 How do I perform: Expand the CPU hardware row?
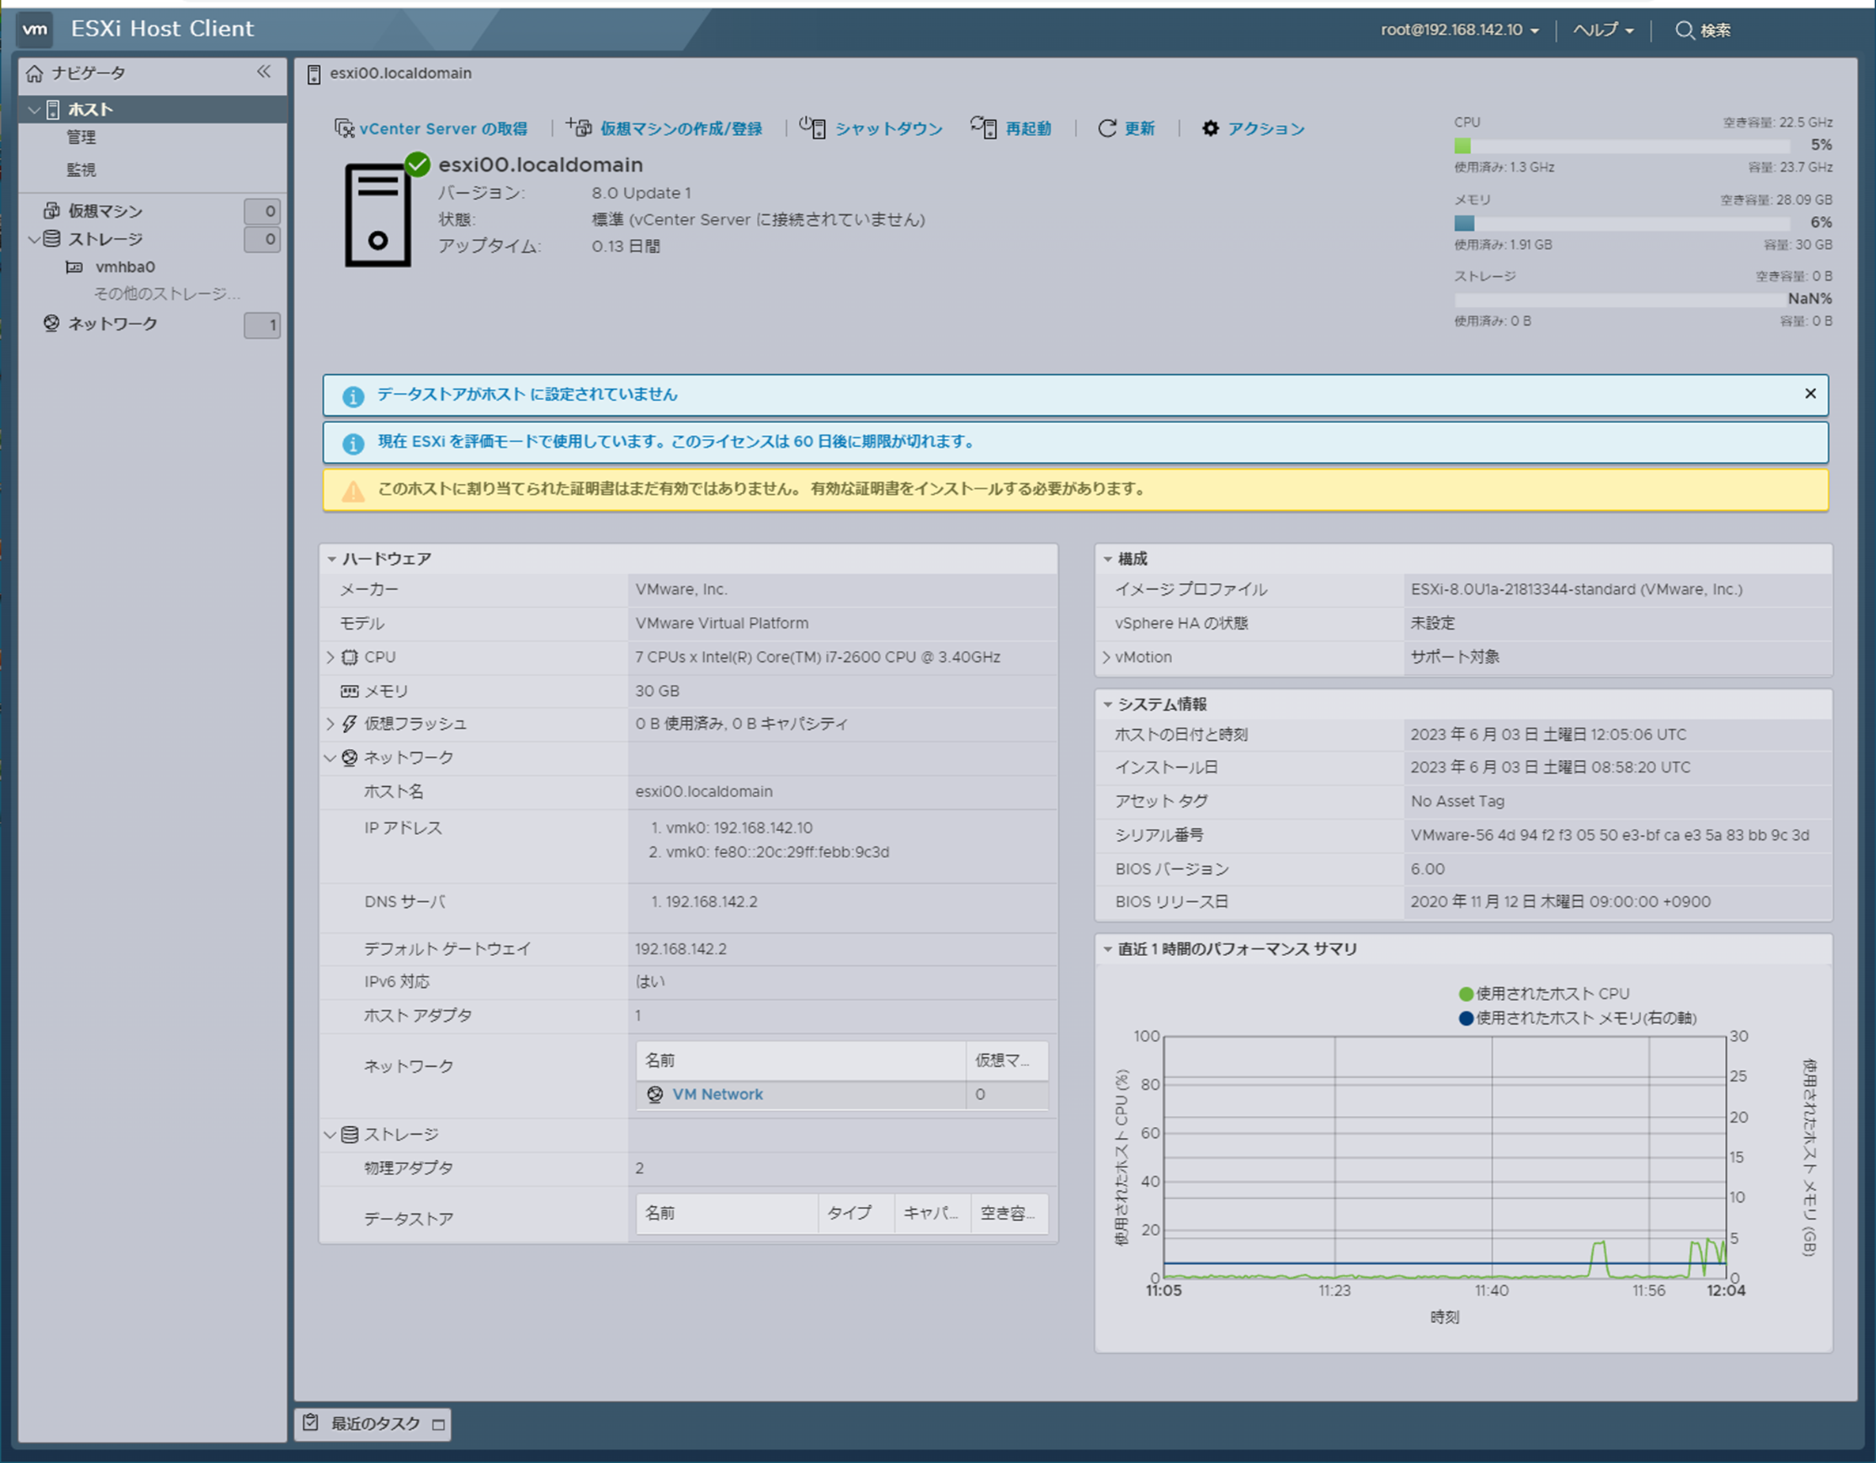click(x=330, y=657)
